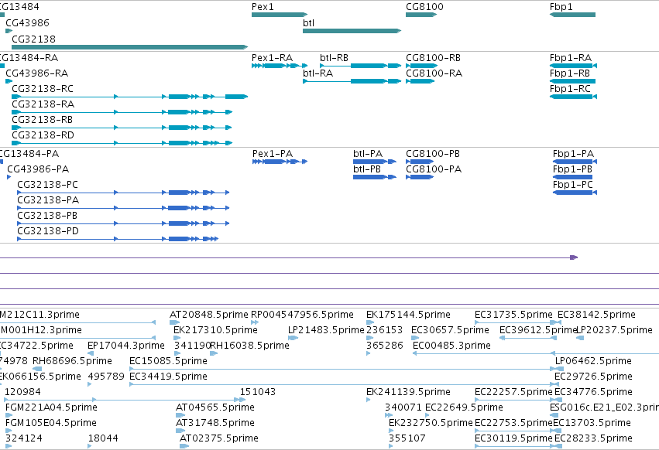Select the RH68696.5prime EST
The width and height of the screenshot is (659, 450).
pos(37,369)
